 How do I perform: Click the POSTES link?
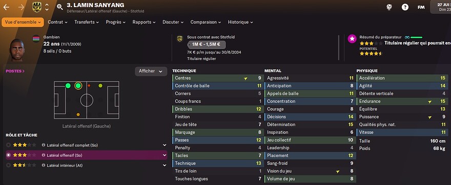coord(15,71)
